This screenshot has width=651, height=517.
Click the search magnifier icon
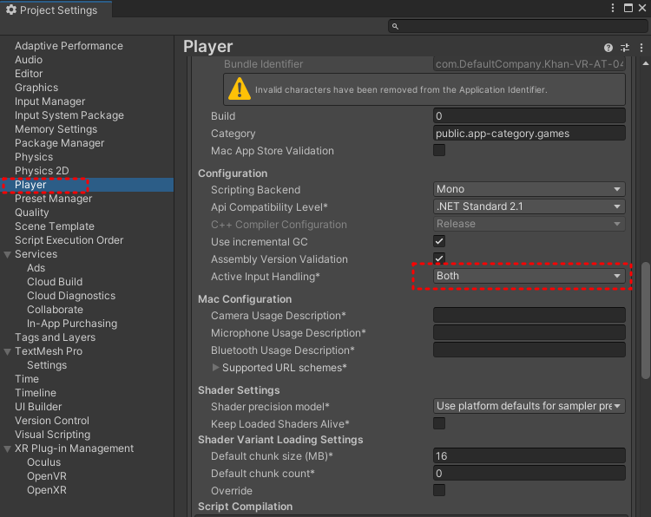point(395,27)
